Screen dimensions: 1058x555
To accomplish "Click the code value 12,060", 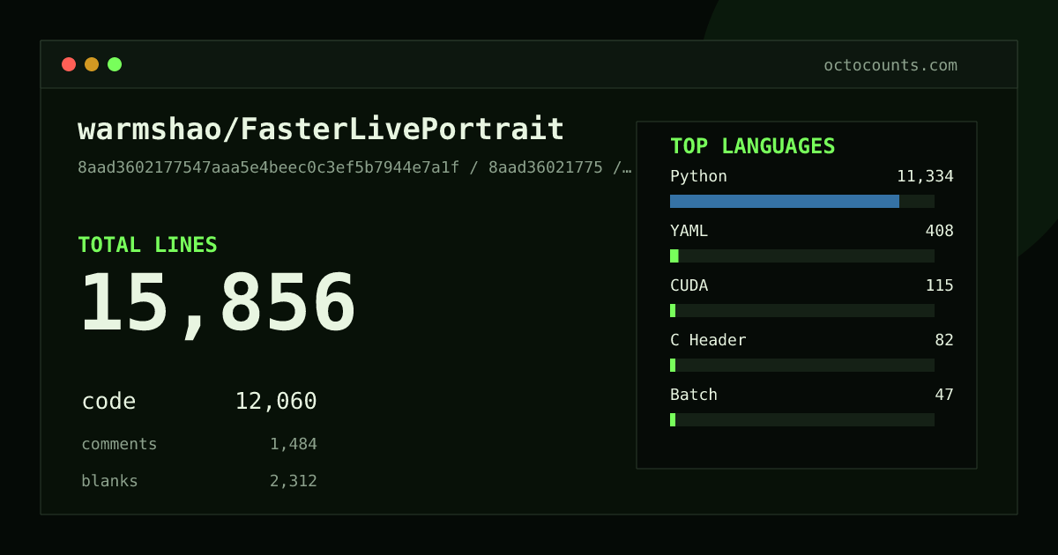I will pyautogui.click(x=276, y=402).
